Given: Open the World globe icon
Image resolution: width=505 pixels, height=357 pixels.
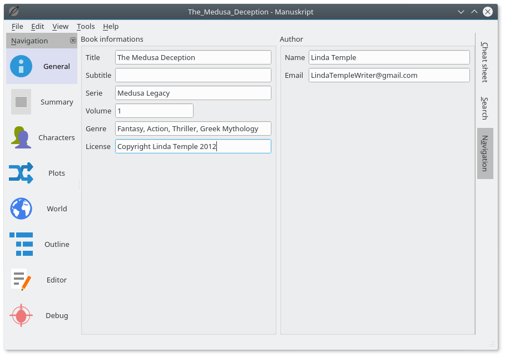Looking at the screenshot, I should tap(21, 209).
